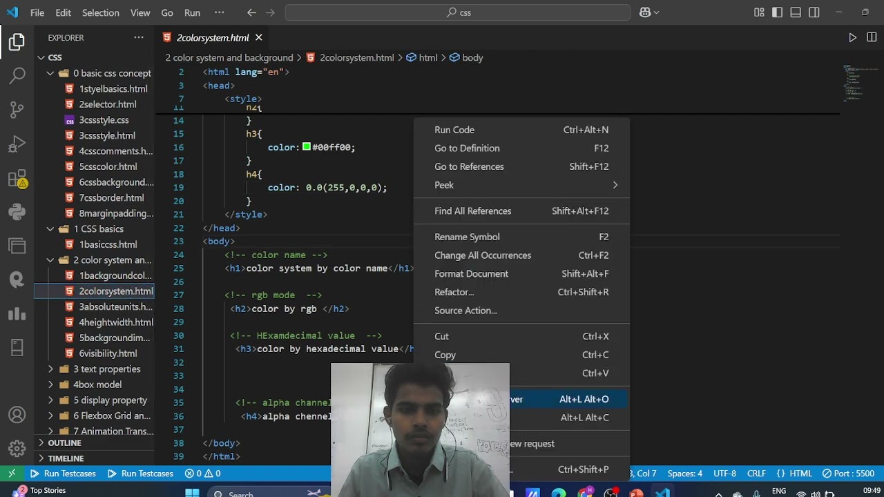Open the Accounts icon in activity bar
Image resolution: width=884 pixels, height=497 pixels.
[17, 415]
